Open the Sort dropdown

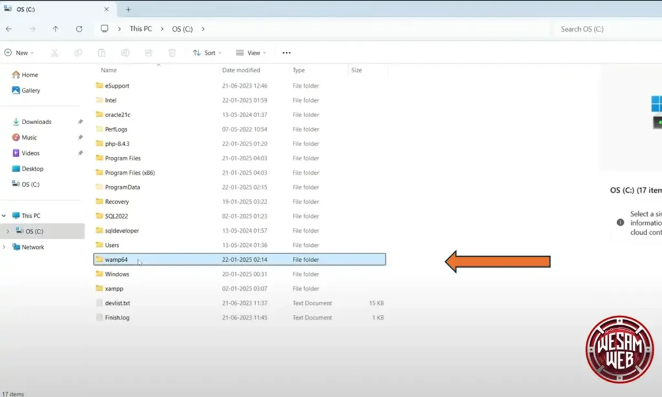(x=207, y=53)
